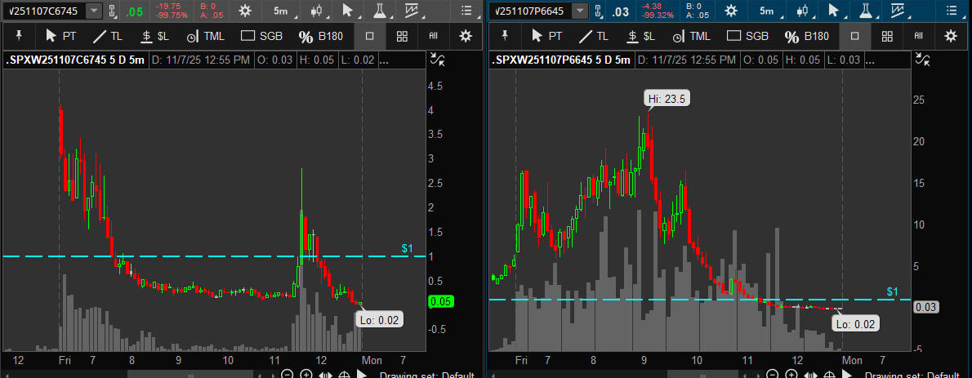Screen dimensions: 972x378
Task: Open the right chart's list menu
Action: coord(952,11)
